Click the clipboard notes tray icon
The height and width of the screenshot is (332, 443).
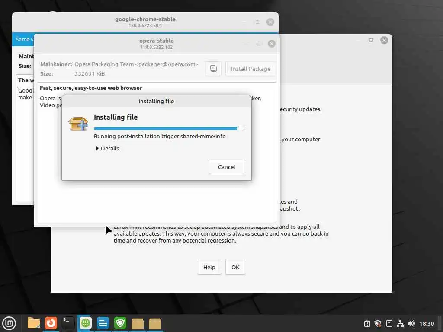pyautogui.click(x=367, y=323)
